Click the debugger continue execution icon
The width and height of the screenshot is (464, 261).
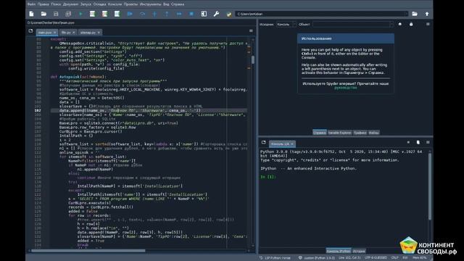point(179,14)
